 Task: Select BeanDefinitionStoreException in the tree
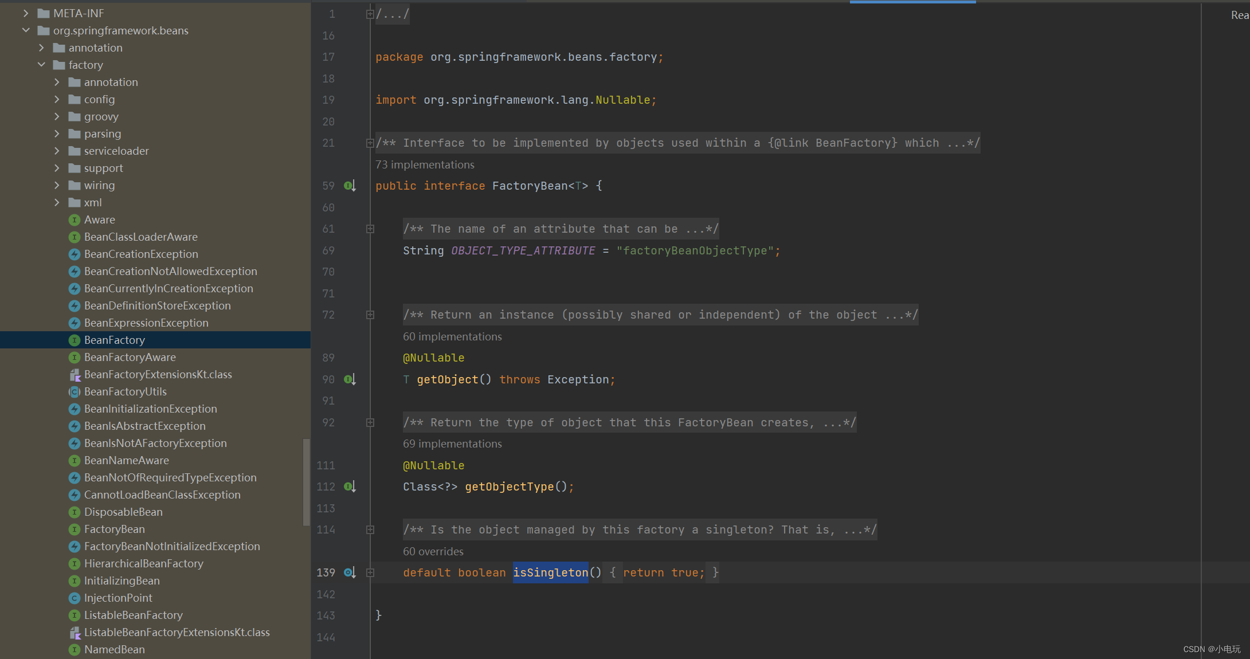158,305
